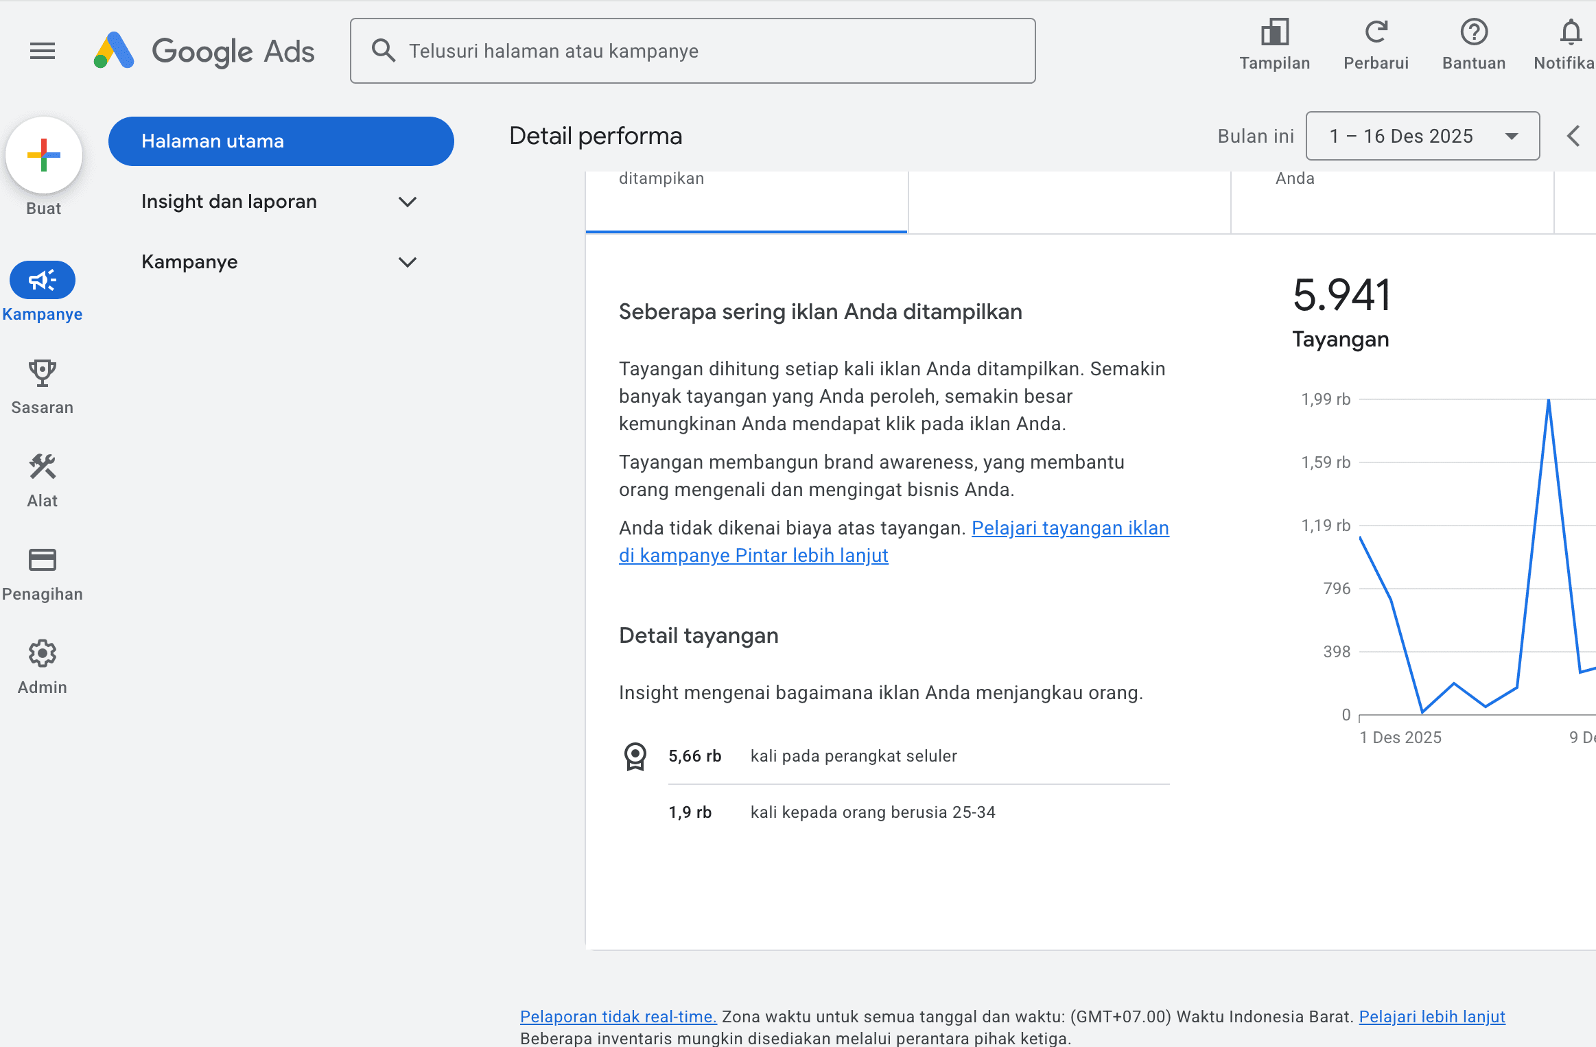Image resolution: width=1596 pixels, height=1047 pixels.
Task: Click the Telusuri halaman search field
Action: [693, 51]
